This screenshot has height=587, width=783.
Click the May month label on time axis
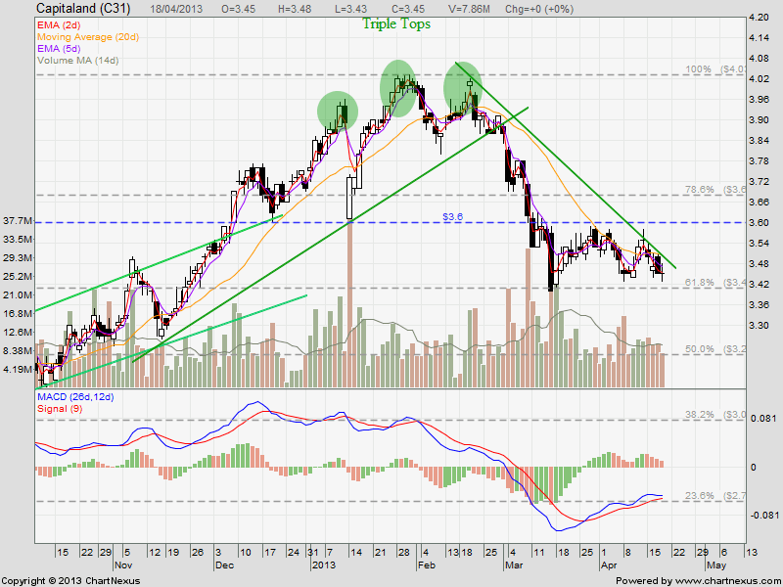pos(716,565)
